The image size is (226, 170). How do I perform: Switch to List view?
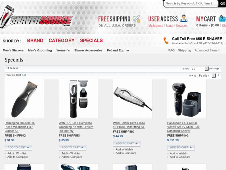(x=24, y=75)
